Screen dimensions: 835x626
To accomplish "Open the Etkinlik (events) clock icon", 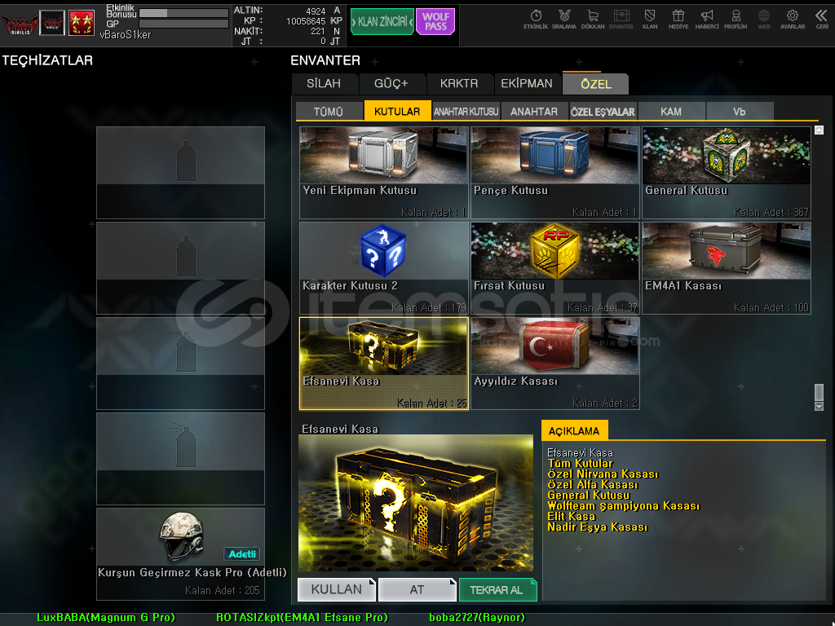I will click(536, 20).
